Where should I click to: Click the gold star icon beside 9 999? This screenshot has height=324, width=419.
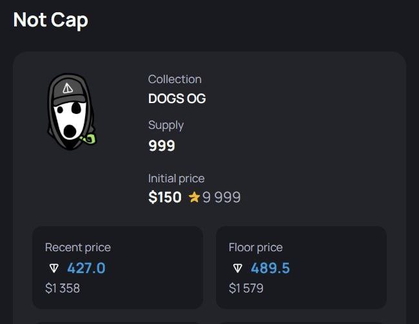(194, 198)
